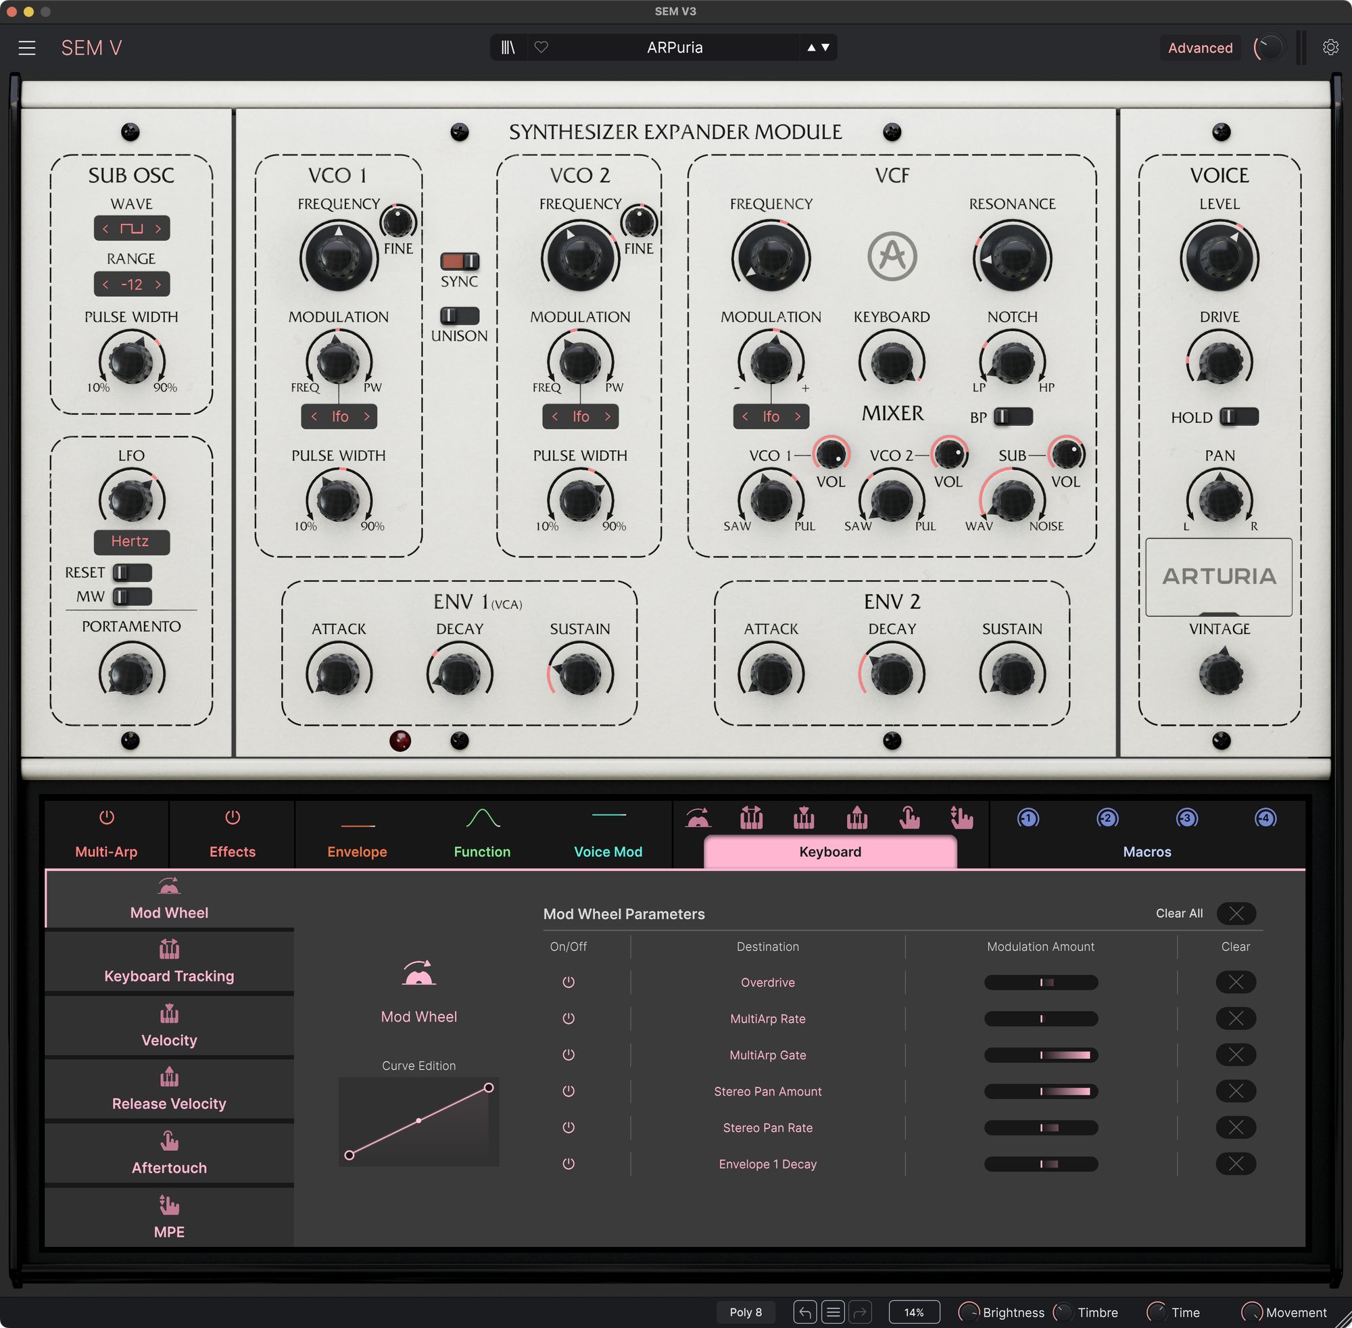The image size is (1352, 1328).
Task: Toggle the UNISON switch
Action: 459,316
